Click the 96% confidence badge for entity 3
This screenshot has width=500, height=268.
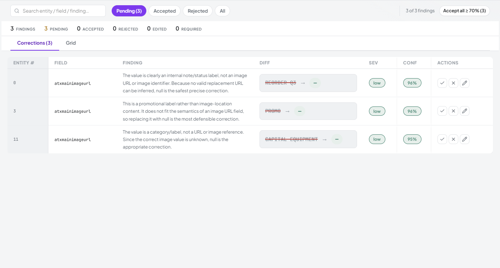412,111
